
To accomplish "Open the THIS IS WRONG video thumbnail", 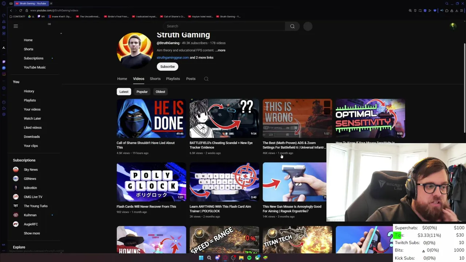I will [297, 118].
